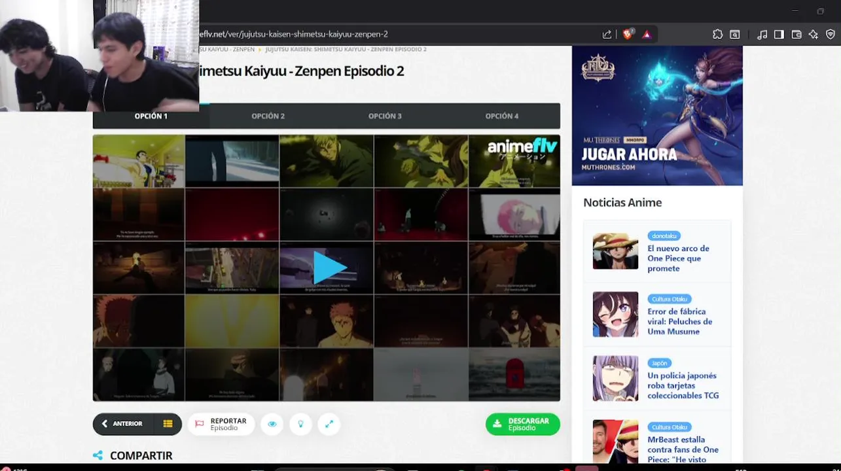Switch to the OPCIÓN 3 tab
Screen dimensions: 841x471
coord(385,116)
